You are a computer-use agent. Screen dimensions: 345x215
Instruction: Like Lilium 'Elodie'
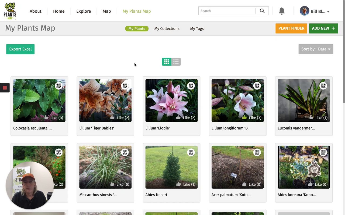pos(185,118)
